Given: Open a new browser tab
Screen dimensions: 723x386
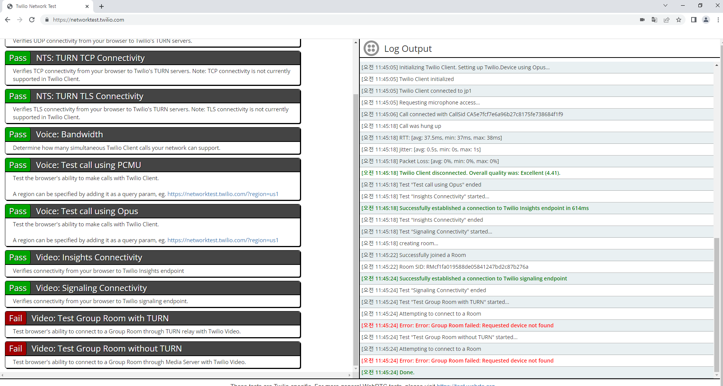Looking at the screenshot, I should (x=102, y=6).
